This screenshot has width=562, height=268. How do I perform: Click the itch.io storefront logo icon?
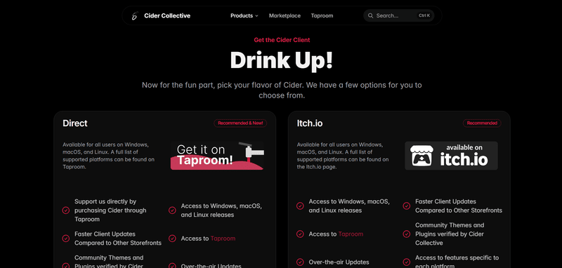point(422,156)
